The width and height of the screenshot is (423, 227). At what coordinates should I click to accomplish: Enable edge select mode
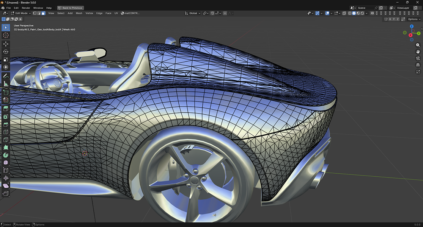click(39, 13)
